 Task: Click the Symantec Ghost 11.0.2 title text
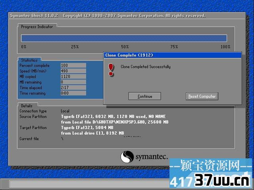(34, 16)
